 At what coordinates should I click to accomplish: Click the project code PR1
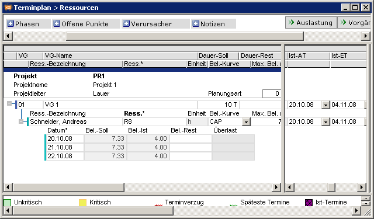pyautogui.click(x=99, y=76)
